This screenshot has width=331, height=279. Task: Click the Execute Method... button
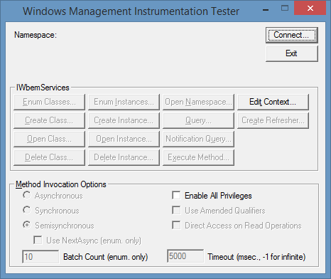click(198, 157)
